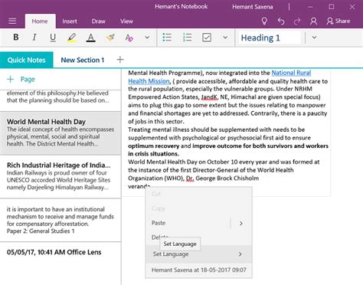Viewport: 363px width, 285px height.
Task: Follow the National Rural Health Mission link
Action: pos(291,73)
